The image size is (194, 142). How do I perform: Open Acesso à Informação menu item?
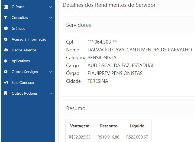[x=28, y=39]
